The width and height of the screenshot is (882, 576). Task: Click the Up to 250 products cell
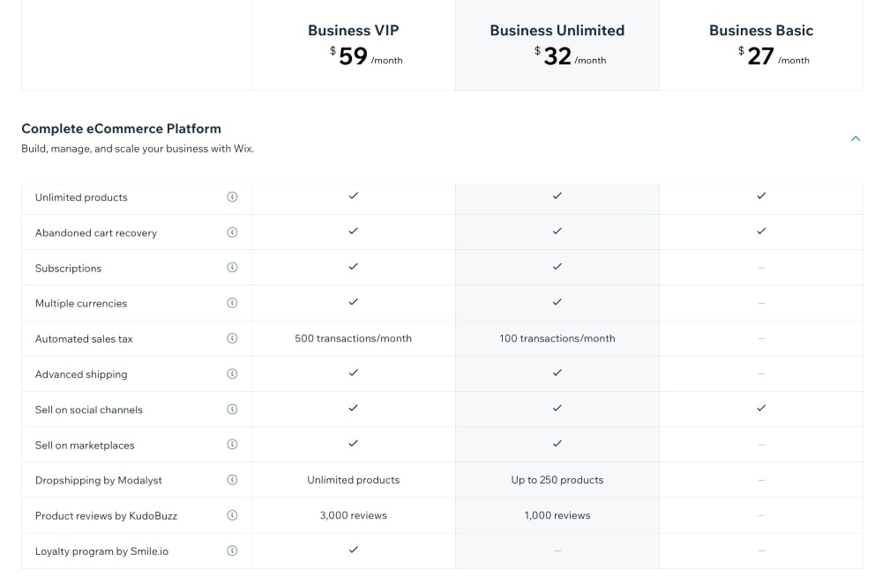pos(557,480)
